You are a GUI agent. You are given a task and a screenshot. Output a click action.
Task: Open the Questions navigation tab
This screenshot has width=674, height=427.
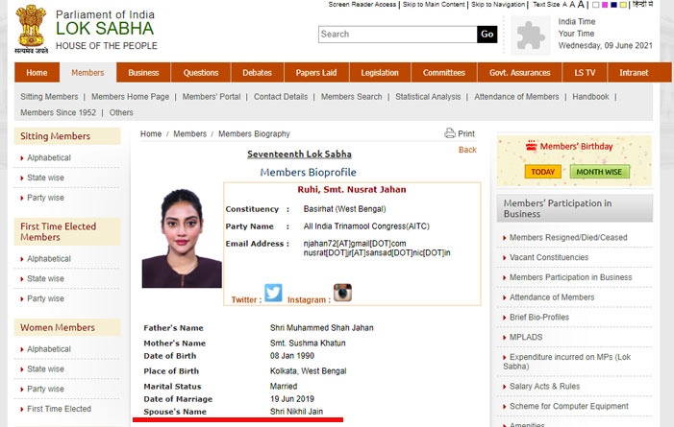click(x=201, y=73)
